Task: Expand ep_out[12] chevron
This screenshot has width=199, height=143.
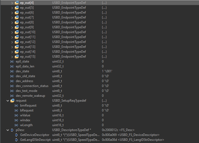Action: pos(12,42)
